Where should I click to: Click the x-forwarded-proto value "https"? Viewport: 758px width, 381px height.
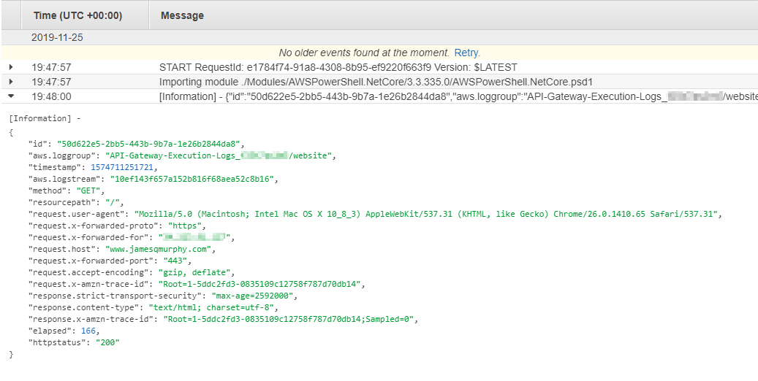[x=185, y=226]
